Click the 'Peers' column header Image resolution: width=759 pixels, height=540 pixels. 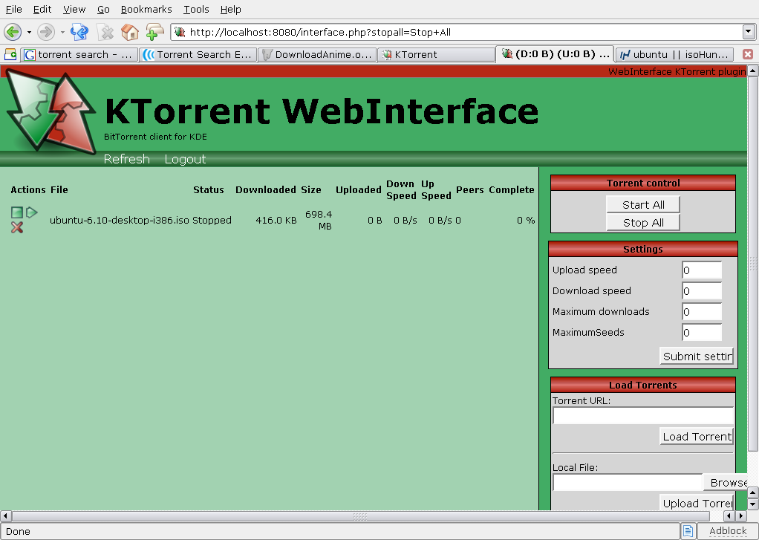(x=469, y=190)
